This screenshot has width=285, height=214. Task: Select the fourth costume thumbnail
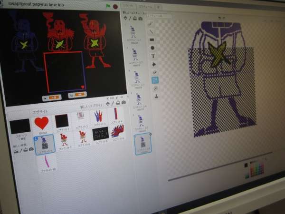139,101
